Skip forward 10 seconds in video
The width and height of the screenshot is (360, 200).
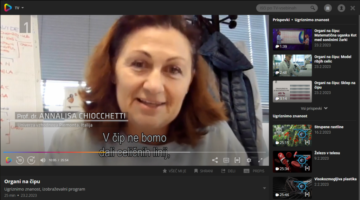[x=31, y=160]
